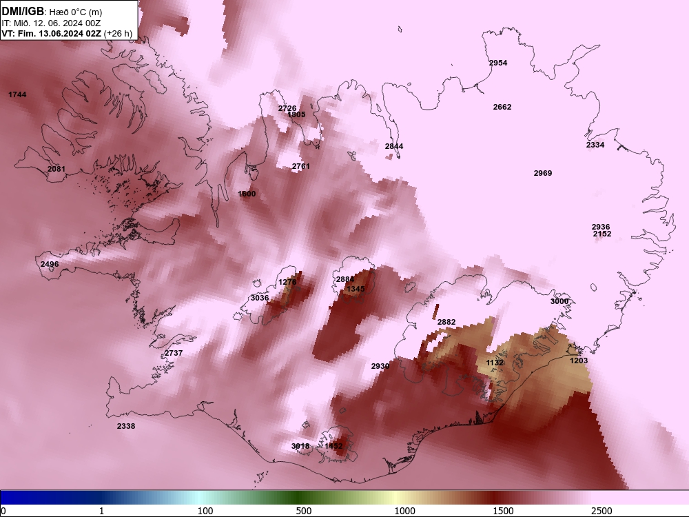Select the 2761 label

click(x=300, y=166)
